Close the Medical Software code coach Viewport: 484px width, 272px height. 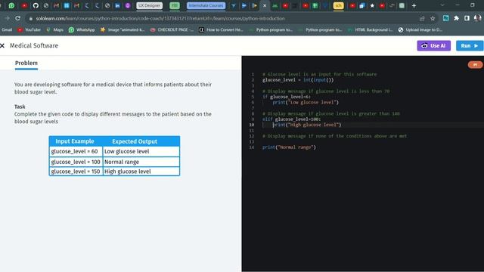coord(2,45)
